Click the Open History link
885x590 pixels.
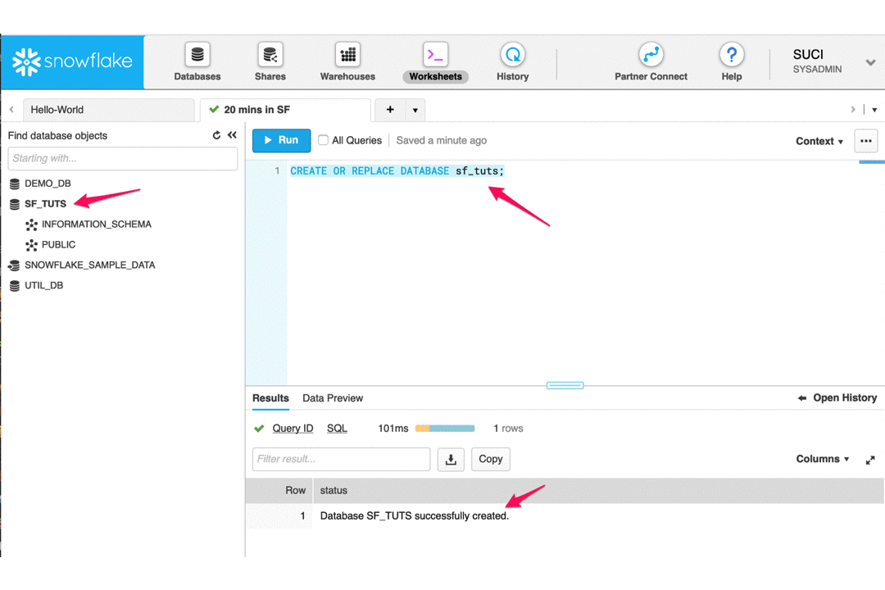click(844, 397)
